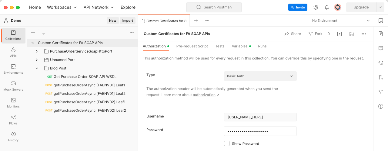Click the Invite button
388x151 pixels.
(x=298, y=7)
